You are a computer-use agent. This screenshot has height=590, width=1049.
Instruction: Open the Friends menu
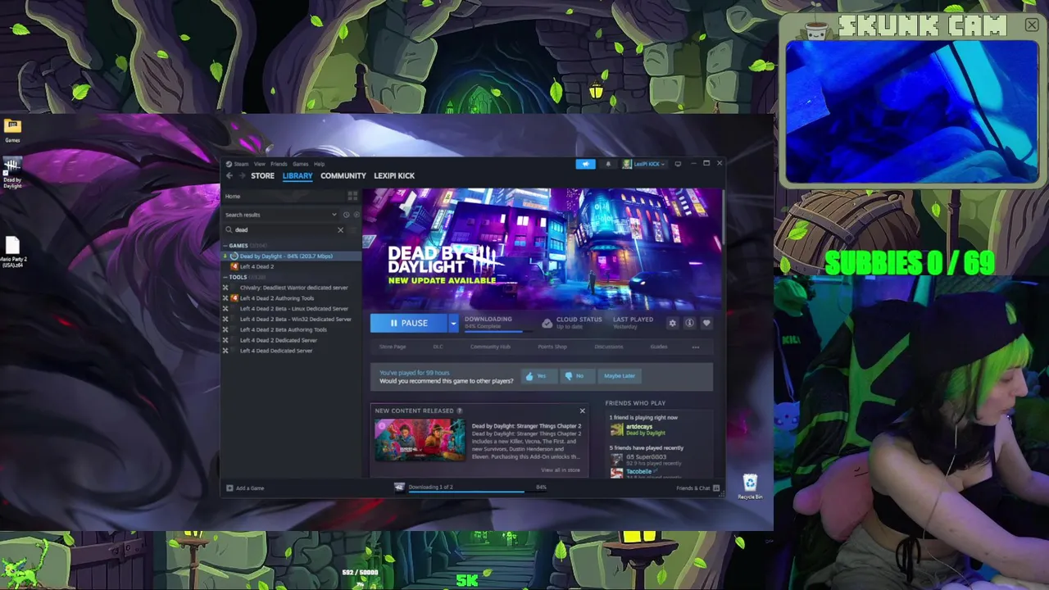(x=279, y=164)
